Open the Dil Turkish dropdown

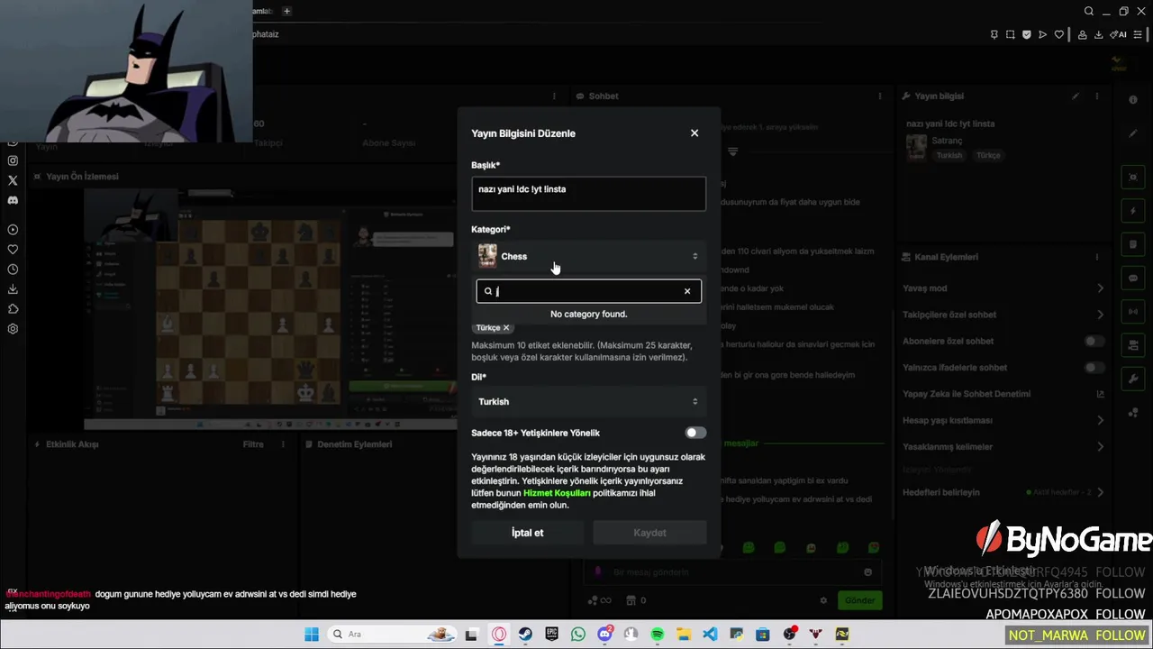coord(588,401)
